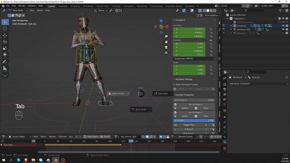Toggle Collection 2 visibility eye

click(x=283, y=19)
